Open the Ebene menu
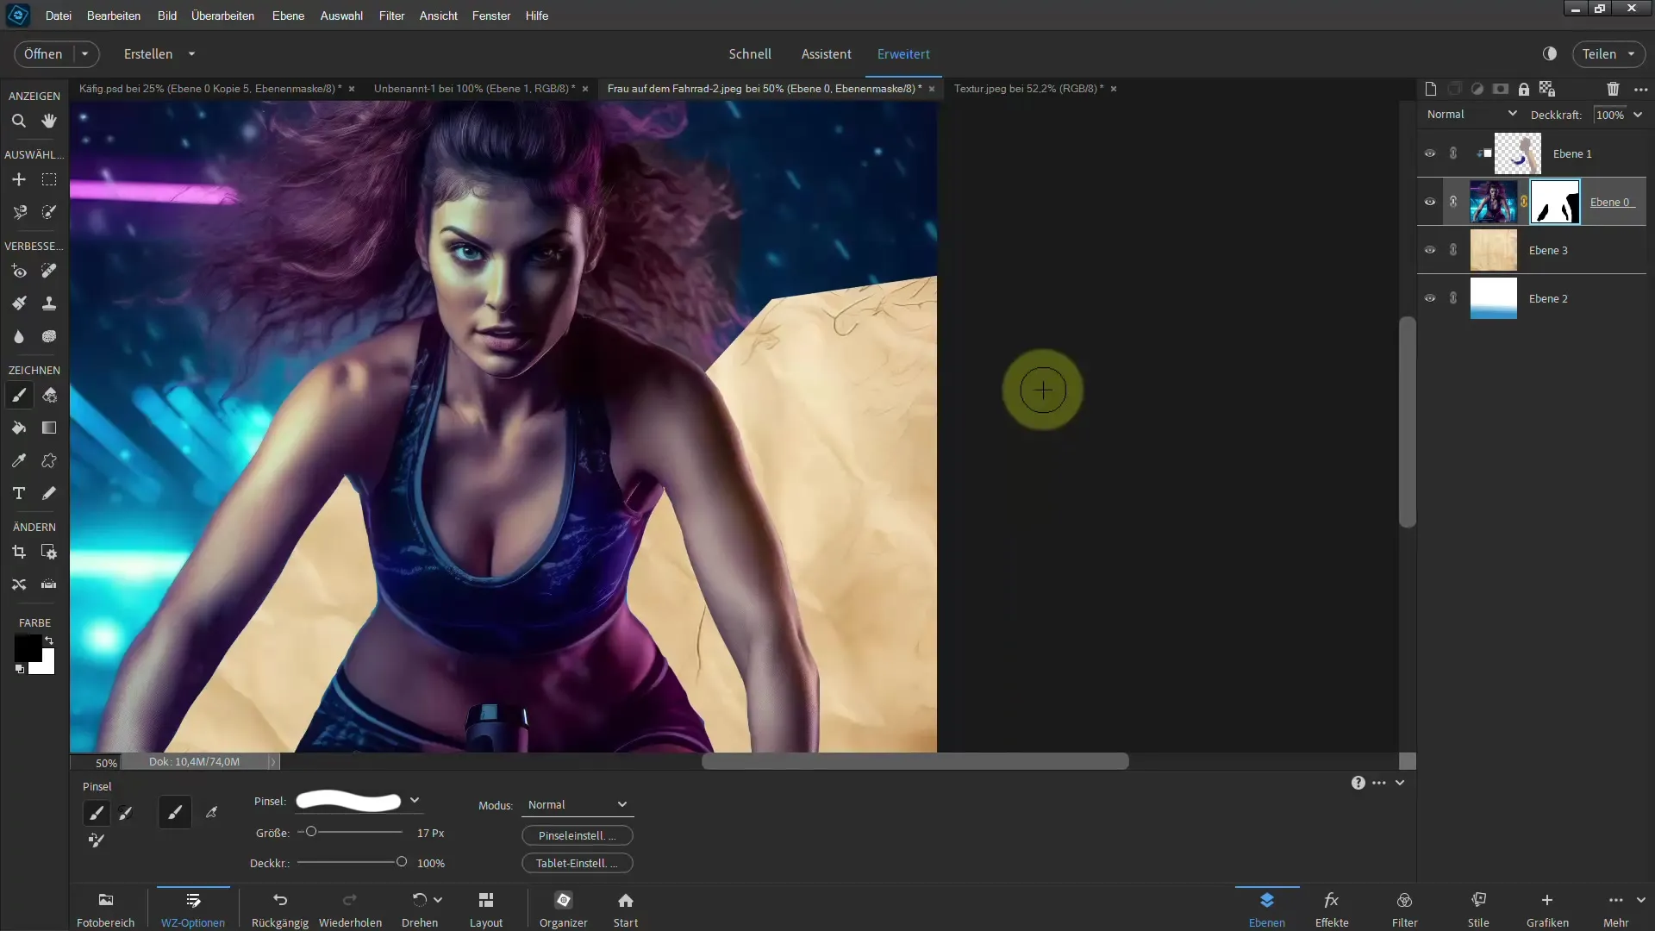1655x931 pixels. 288,16
